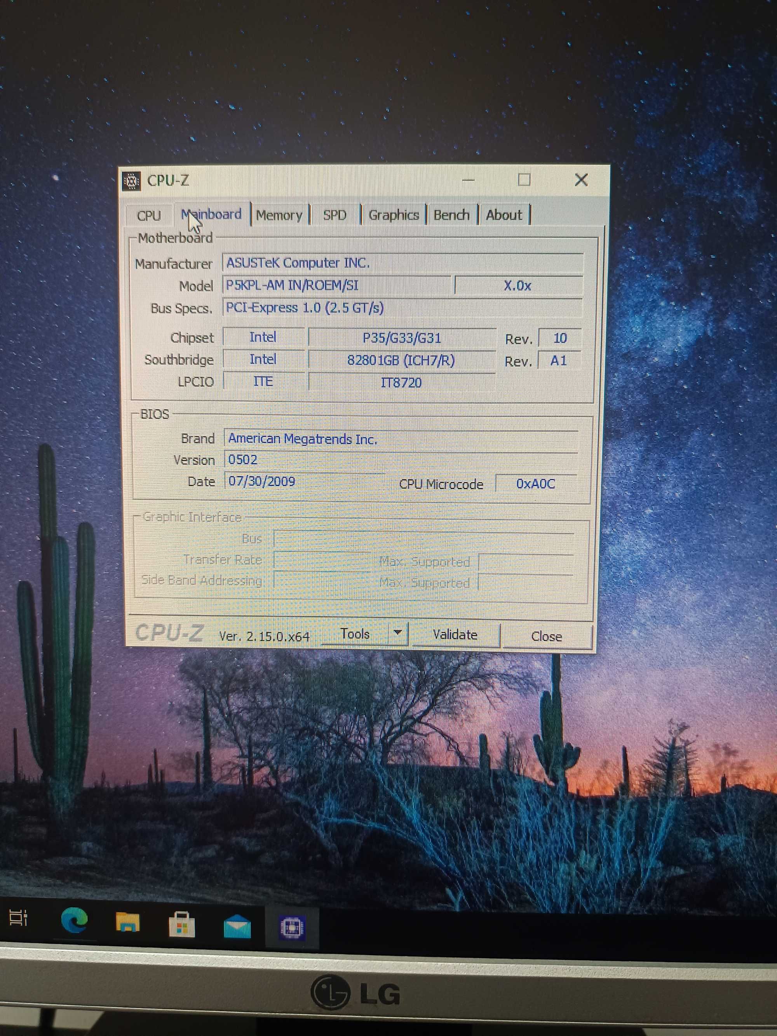The image size is (777, 1036).
Task: Click the Southbridge label
Action: pyautogui.click(x=179, y=360)
